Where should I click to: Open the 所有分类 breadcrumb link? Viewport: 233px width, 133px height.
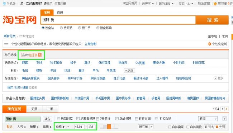[10, 36]
